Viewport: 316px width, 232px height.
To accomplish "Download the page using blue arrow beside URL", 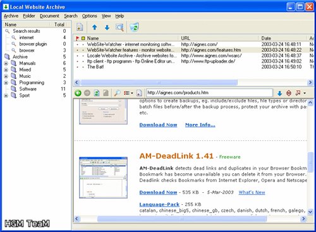I will (x=279, y=93).
